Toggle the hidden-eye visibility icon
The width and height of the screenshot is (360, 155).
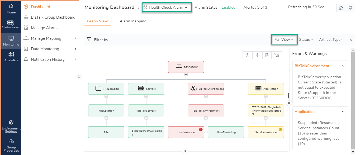(x=277, y=55)
